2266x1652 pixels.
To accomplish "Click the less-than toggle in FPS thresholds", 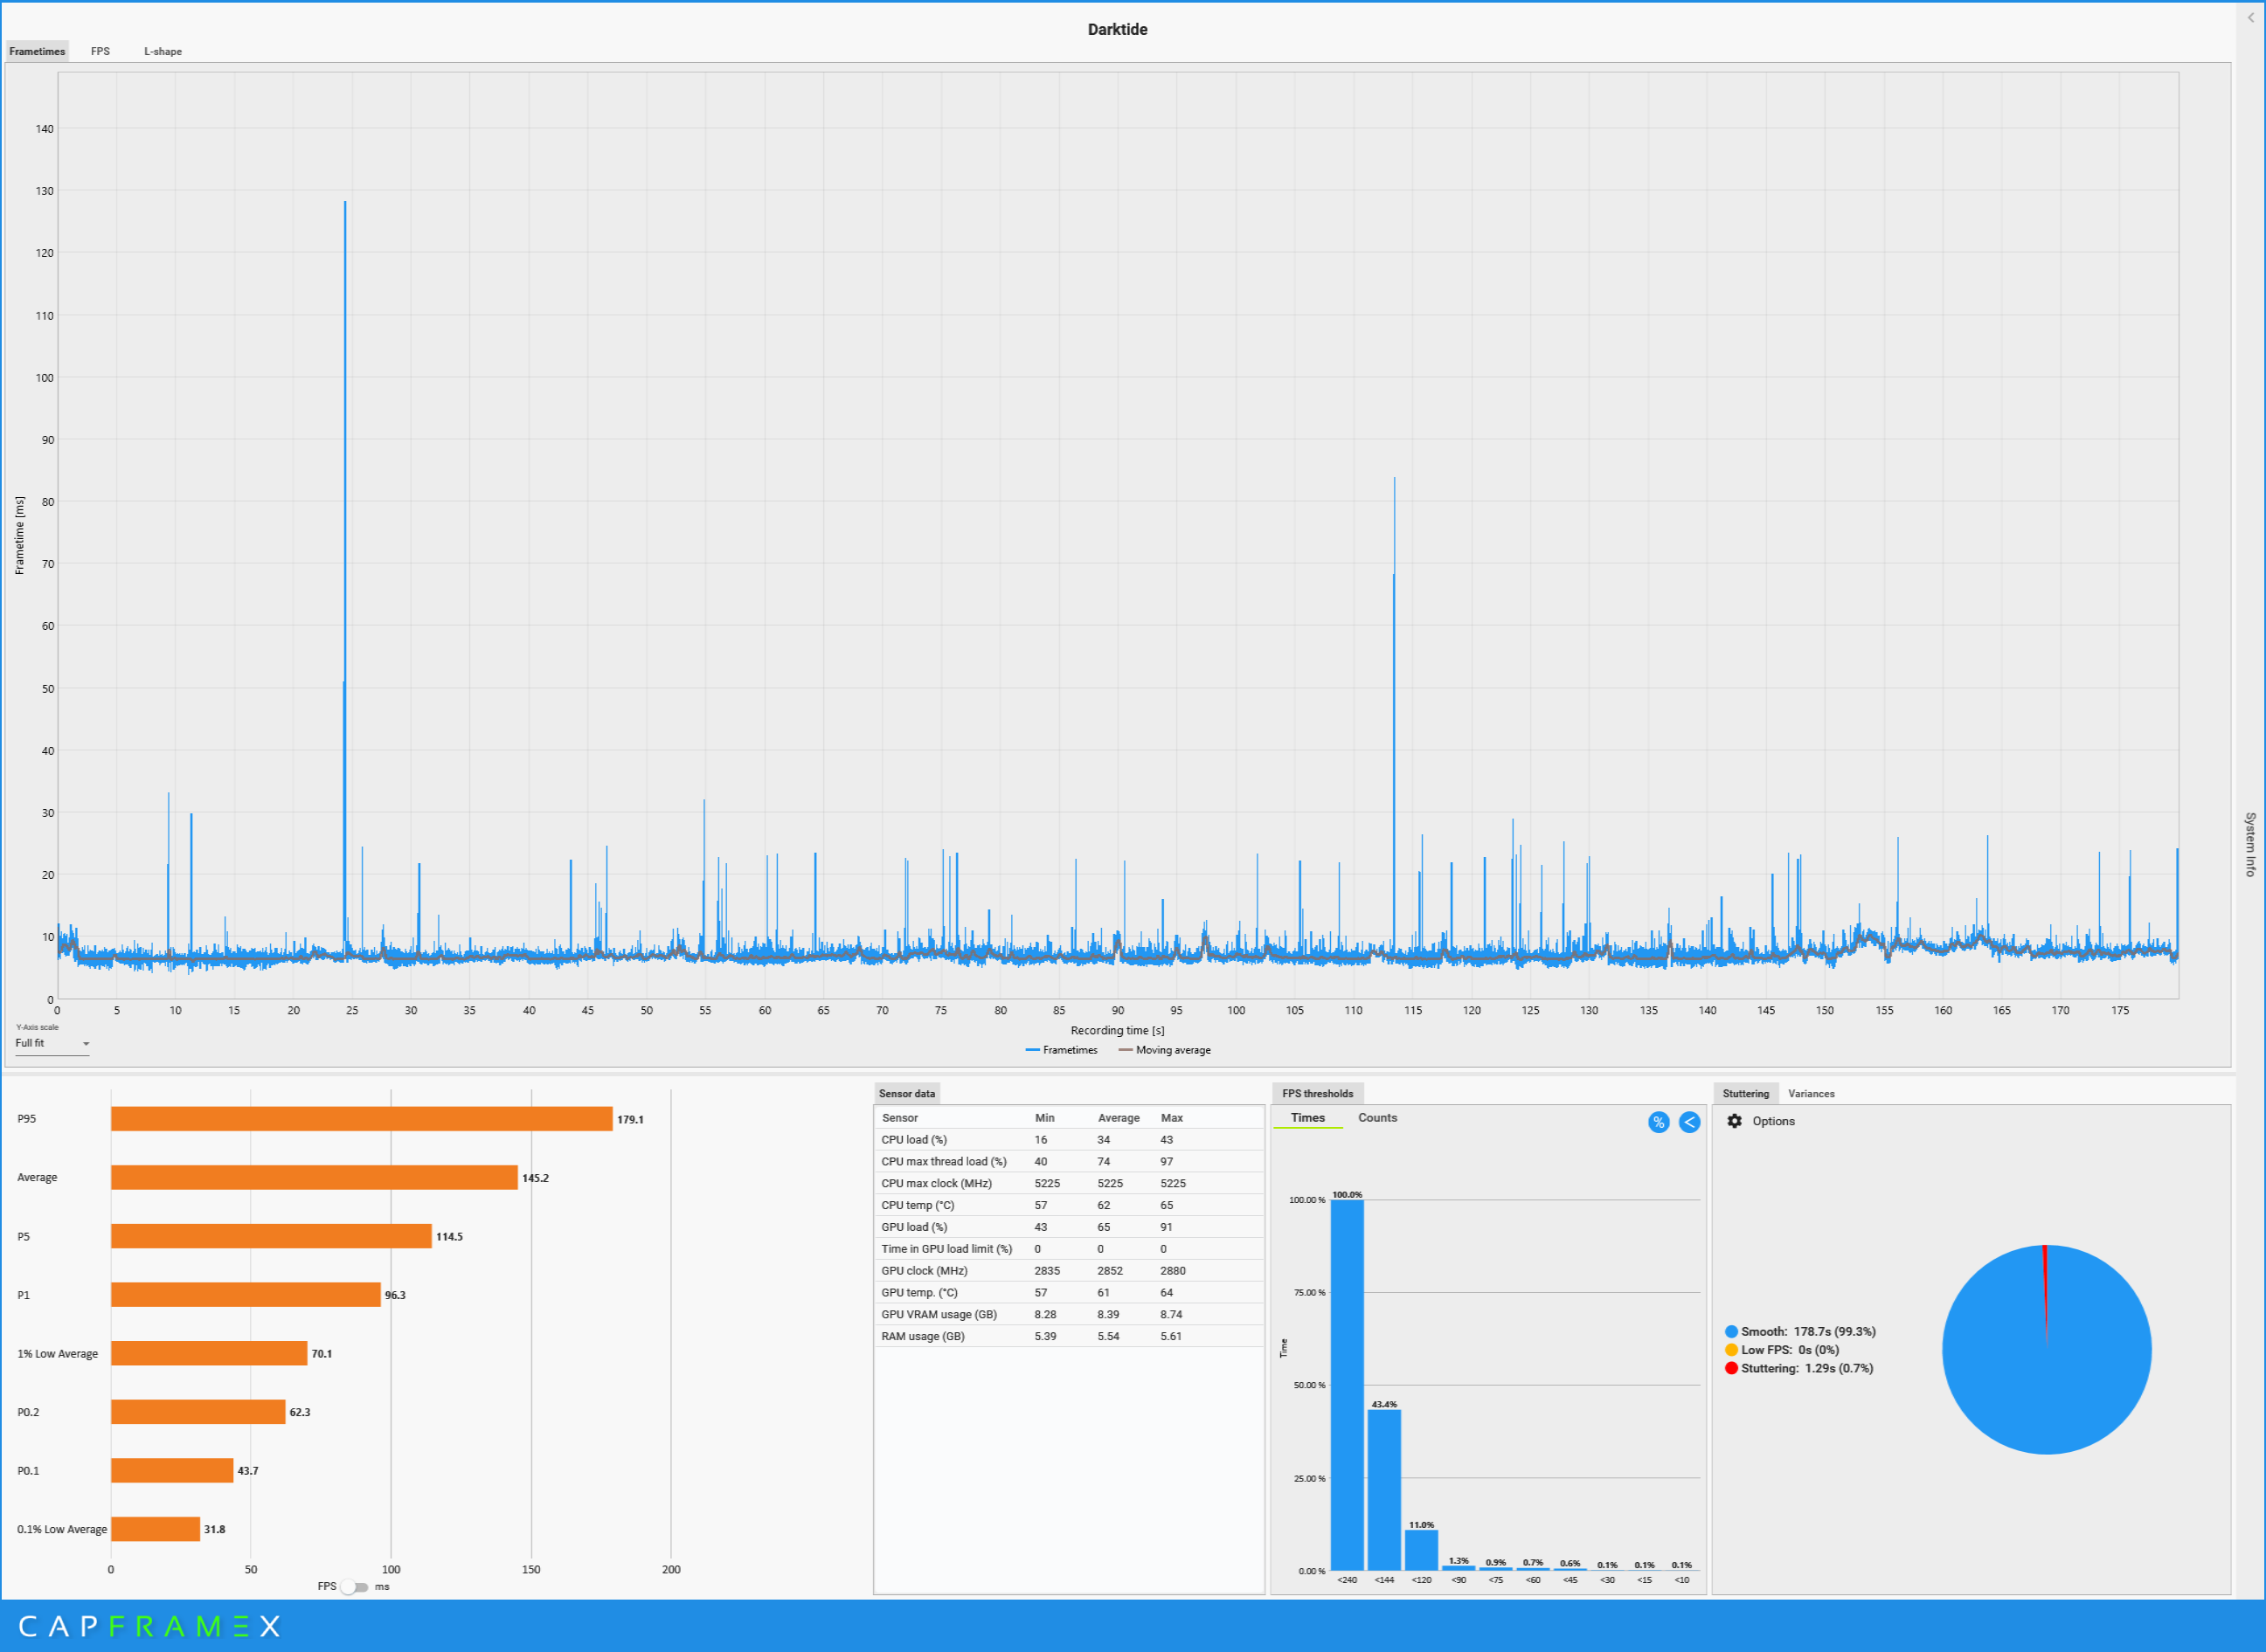I will (1690, 1122).
